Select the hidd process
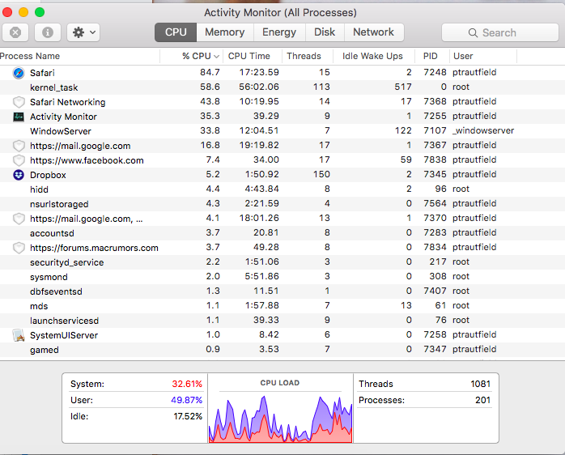The image size is (565, 455). pyautogui.click(x=282, y=189)
